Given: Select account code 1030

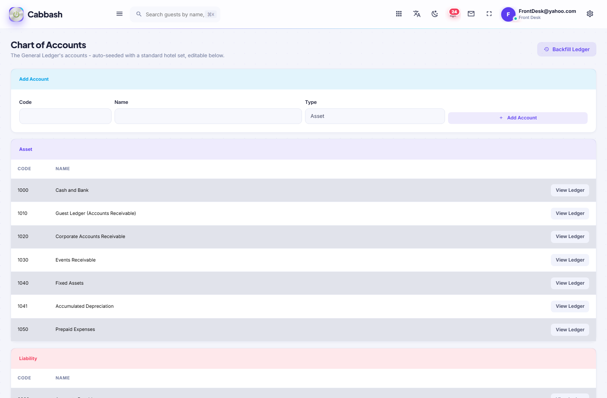Looking at the screenshot, I should pyautogui.click(x=23, y=260).
